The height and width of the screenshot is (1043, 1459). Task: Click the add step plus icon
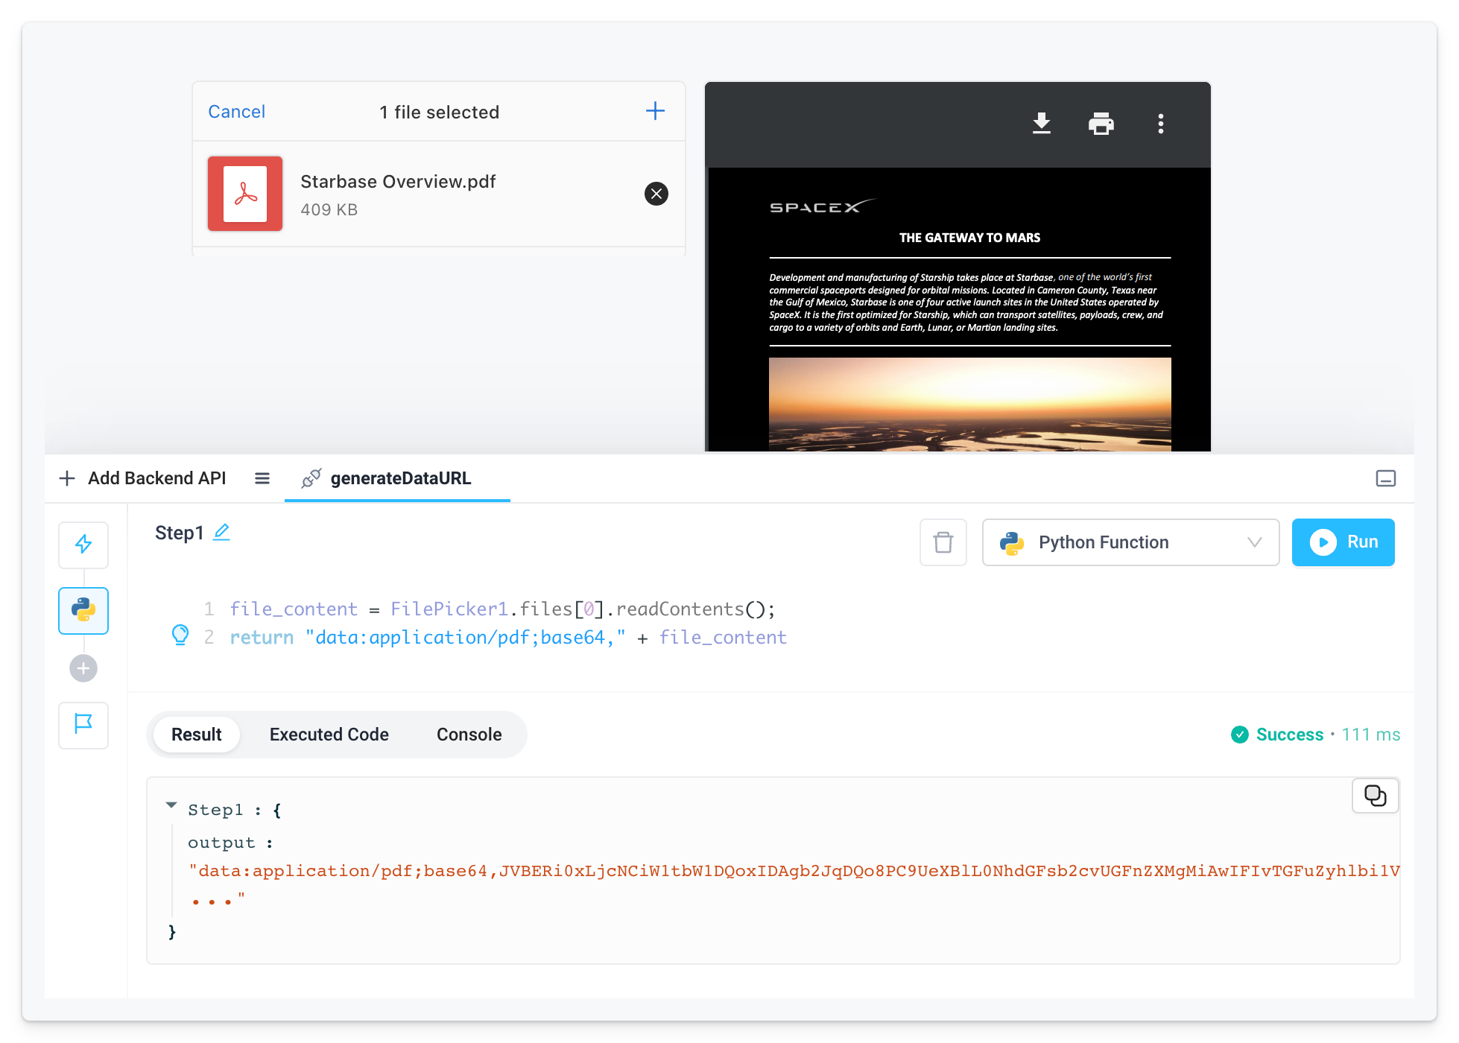[83, 667]
